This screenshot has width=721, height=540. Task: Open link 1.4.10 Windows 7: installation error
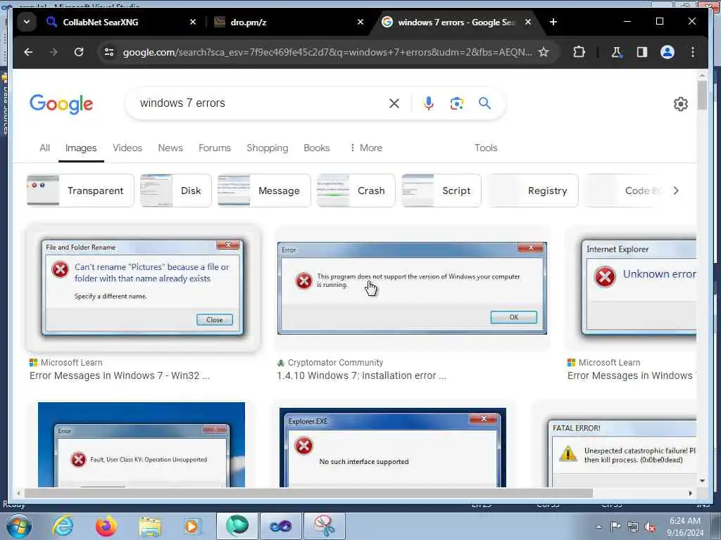pyautogui.click(x=361, y=375)
